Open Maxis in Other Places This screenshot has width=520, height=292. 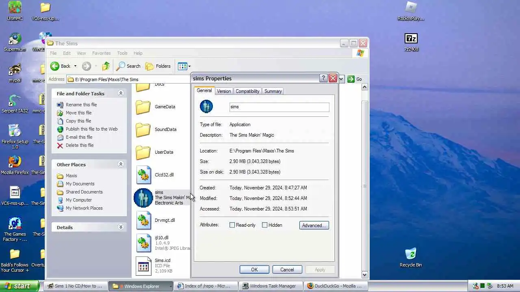[71, 176]
